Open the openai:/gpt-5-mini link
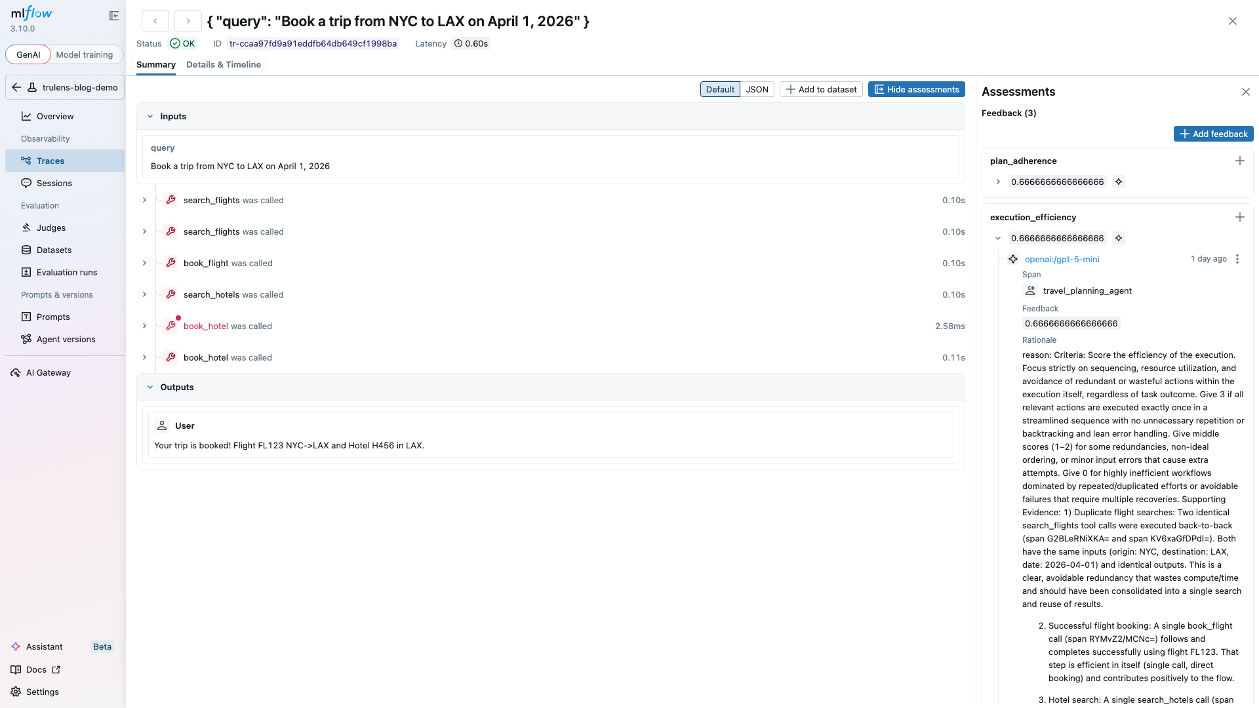The image size is (1259, 708). 1062,259
